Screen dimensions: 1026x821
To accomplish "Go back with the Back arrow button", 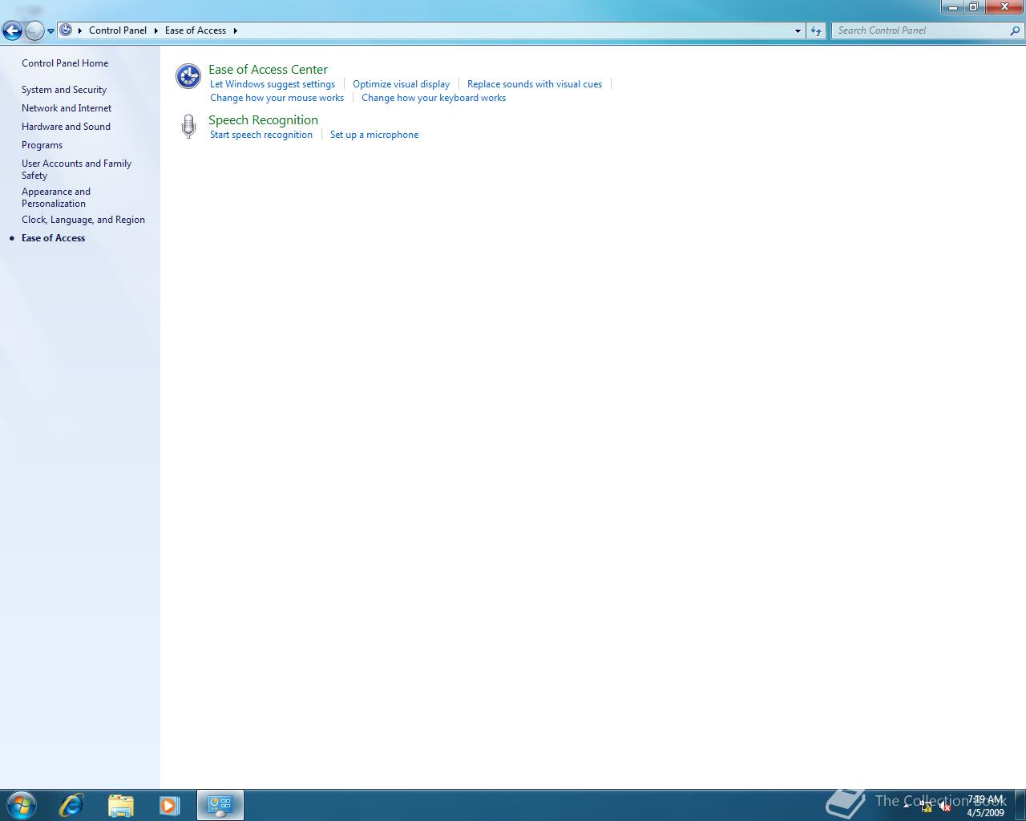I will pyautogui.click(x=12, y=30).
